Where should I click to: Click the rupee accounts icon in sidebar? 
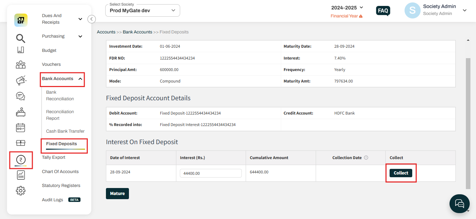point(21,160)
